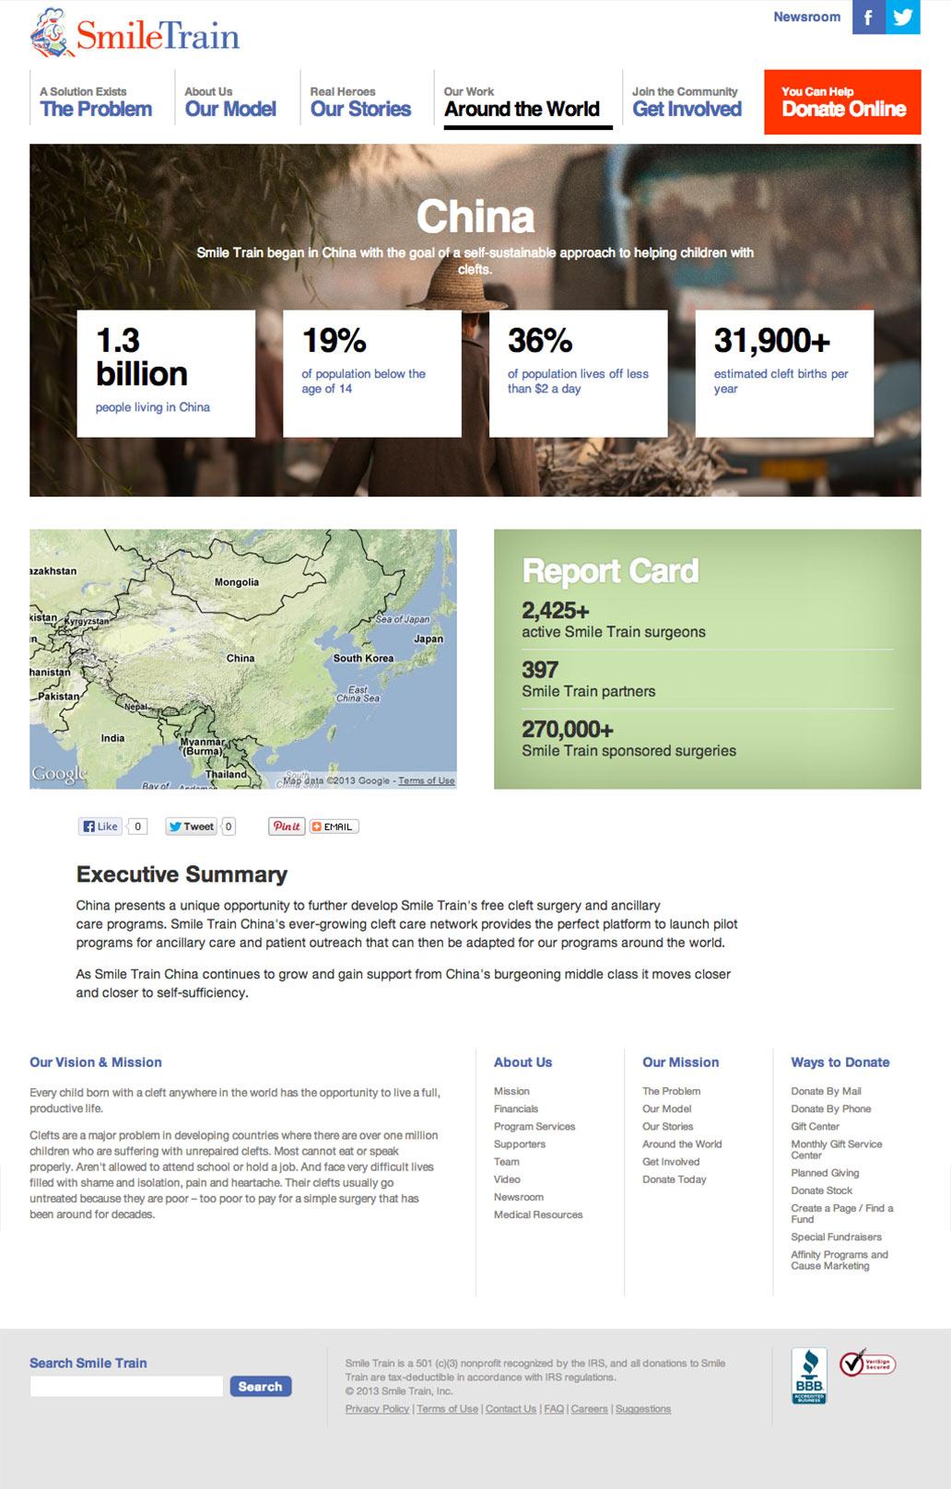Click the Our Mission footer heading
This screenshot has height=1489, width=951.
[680, 1062]
